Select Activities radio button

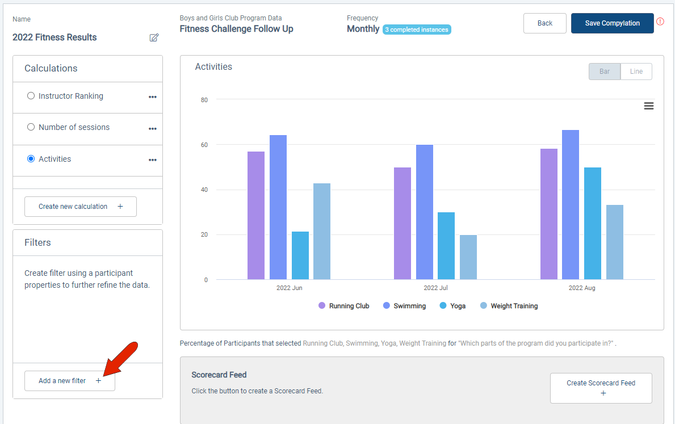(31, 159)
